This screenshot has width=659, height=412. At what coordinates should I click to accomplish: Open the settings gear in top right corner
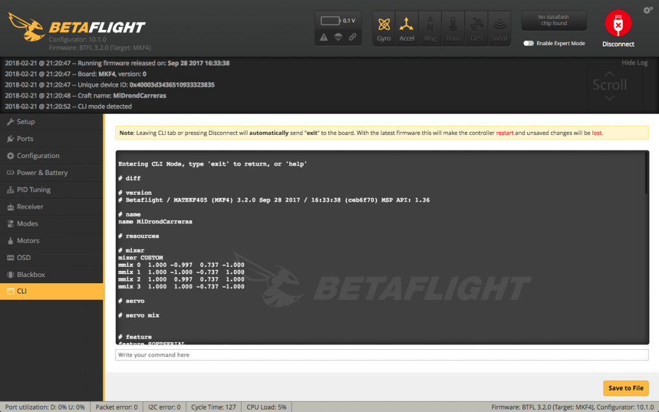click(x=648, y=10)
